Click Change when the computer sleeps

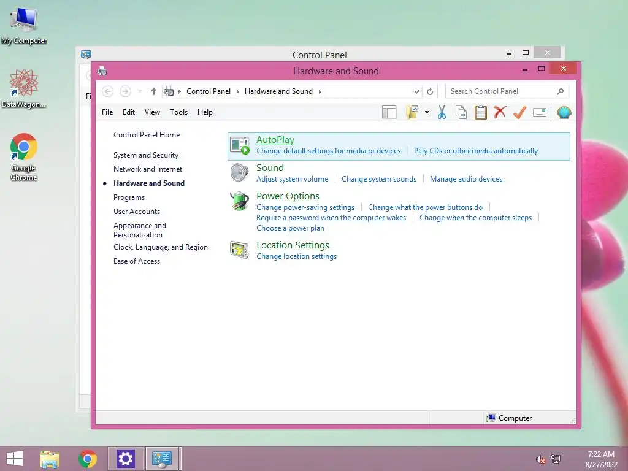[x=475, y=218]
